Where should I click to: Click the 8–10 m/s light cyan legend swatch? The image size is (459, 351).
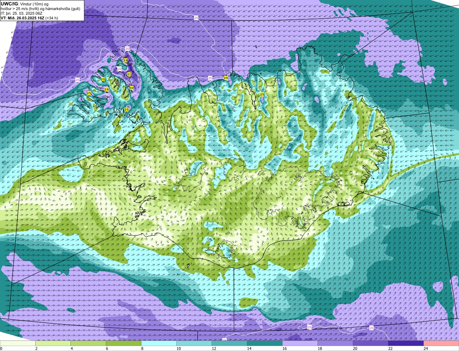pyautogui.click(x=159, y=343)
